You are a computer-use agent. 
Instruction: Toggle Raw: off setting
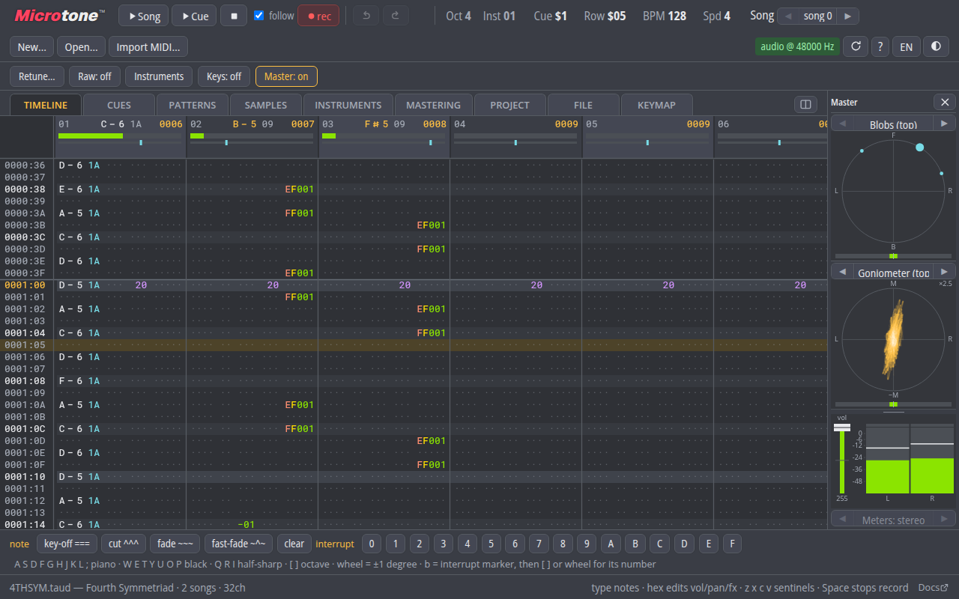94,76
